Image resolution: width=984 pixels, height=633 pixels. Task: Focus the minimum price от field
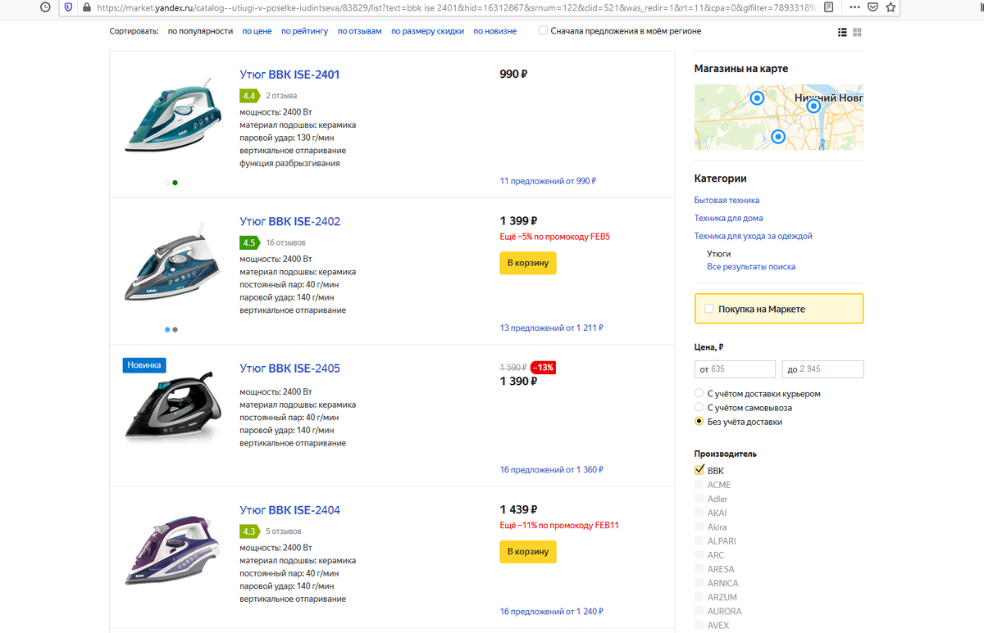click(735, 369)
